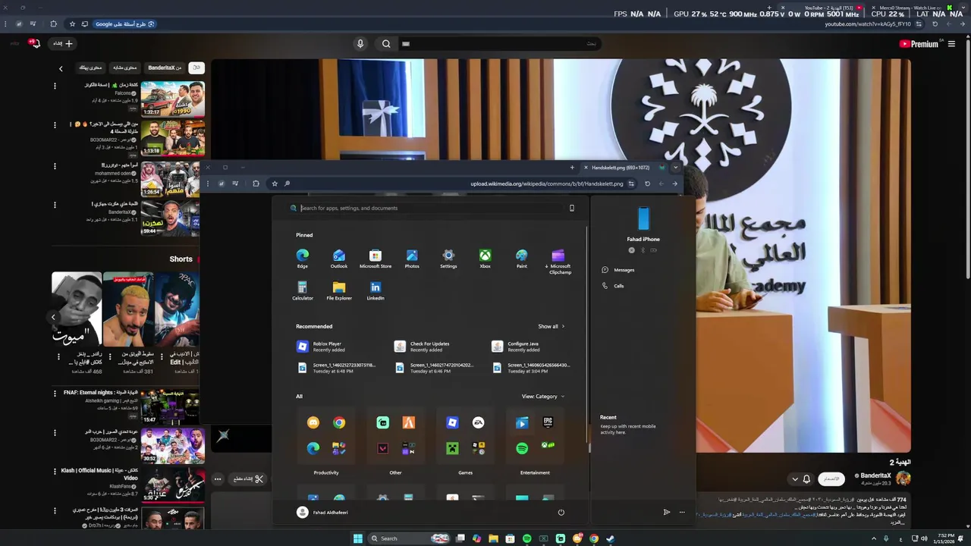Click the YouTube search magnifier button
This screenshot has width=971, height=546.
tap(386, 44)
